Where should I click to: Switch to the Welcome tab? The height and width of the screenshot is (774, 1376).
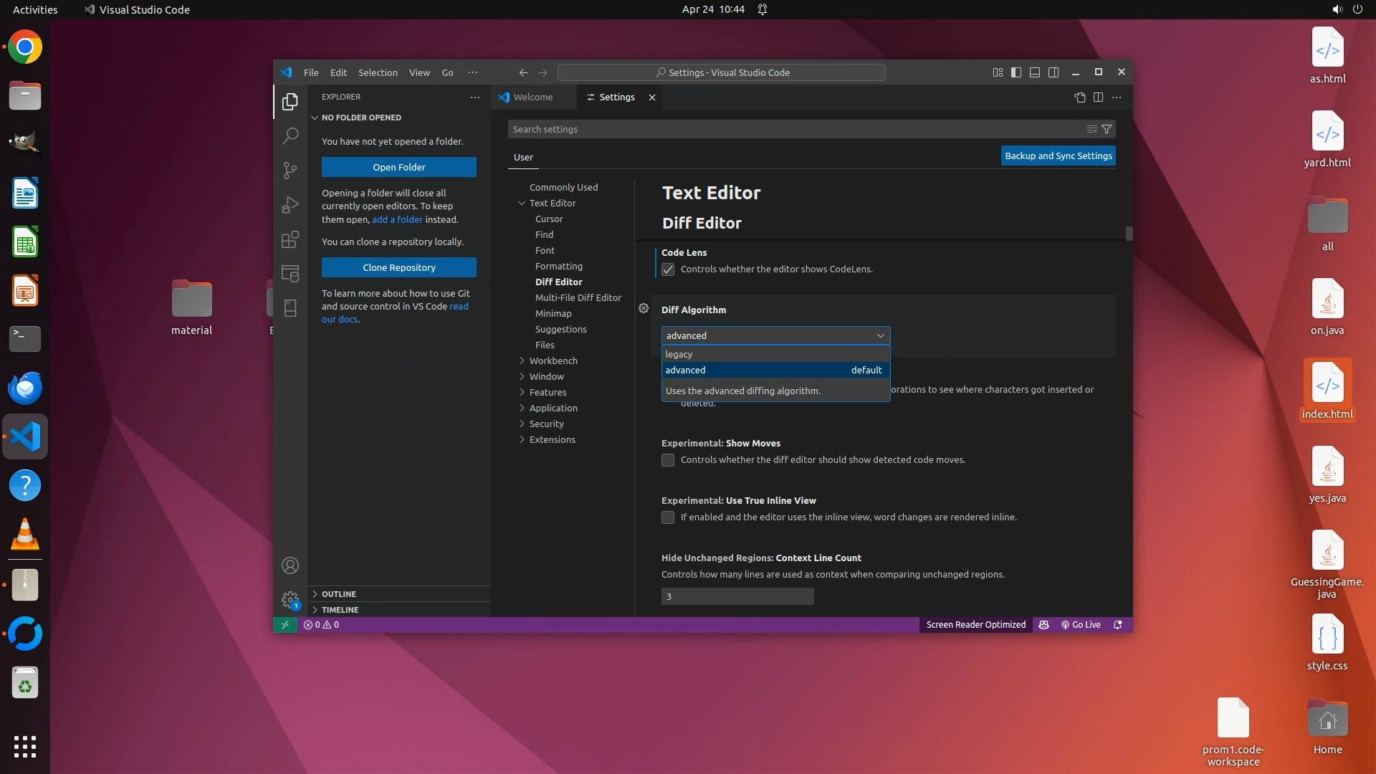tap(532, 97)
